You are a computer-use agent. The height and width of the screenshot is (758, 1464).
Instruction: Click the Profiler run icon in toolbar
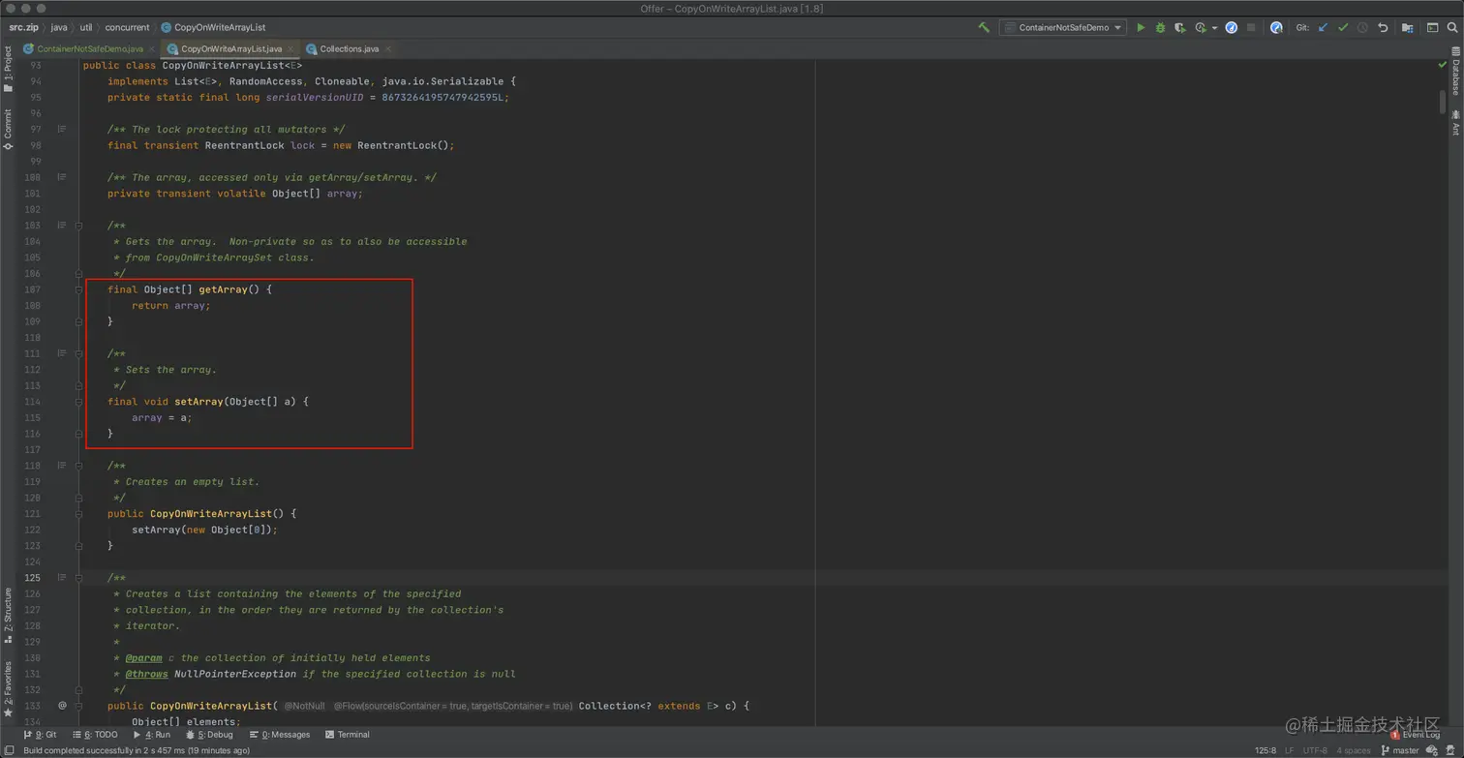click(x=1201, y=27)
